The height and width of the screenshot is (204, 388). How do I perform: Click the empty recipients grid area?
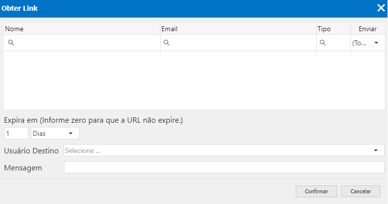194,80
